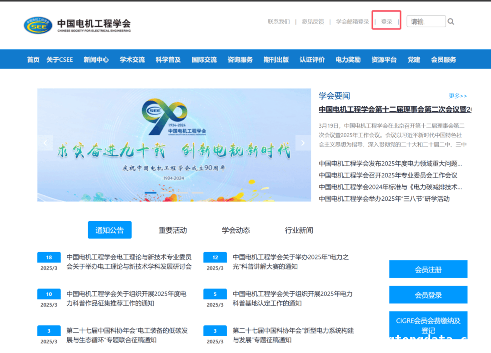
Task: Open 科学普及 menu item
Action: click(168, 60)
